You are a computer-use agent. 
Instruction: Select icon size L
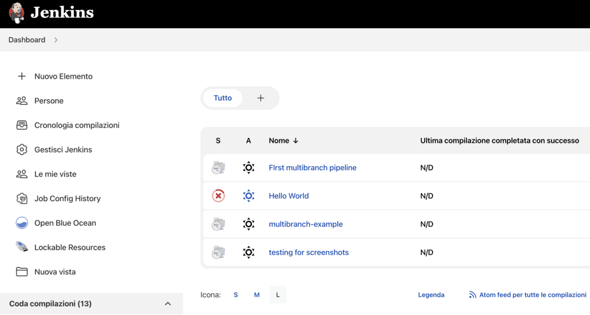pos(278,295)
